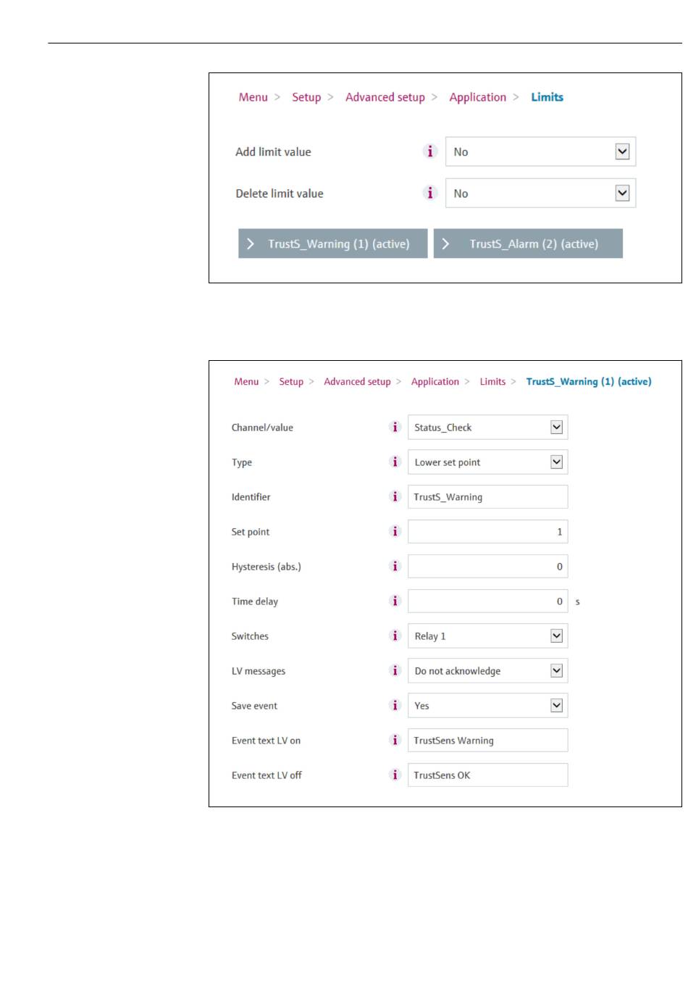This screenshot has height=992, width=688.
Task: Open info icon for Type
Action: [x=395, y=462]
